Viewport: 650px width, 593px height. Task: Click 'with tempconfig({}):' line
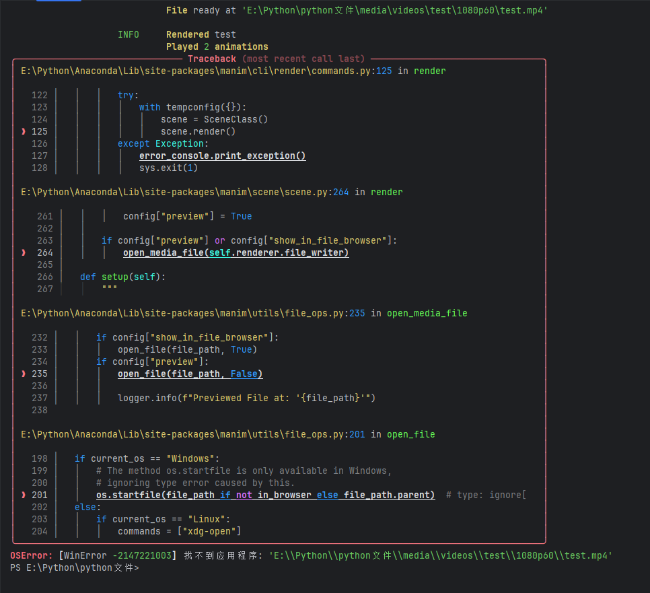tap(192, 108)
